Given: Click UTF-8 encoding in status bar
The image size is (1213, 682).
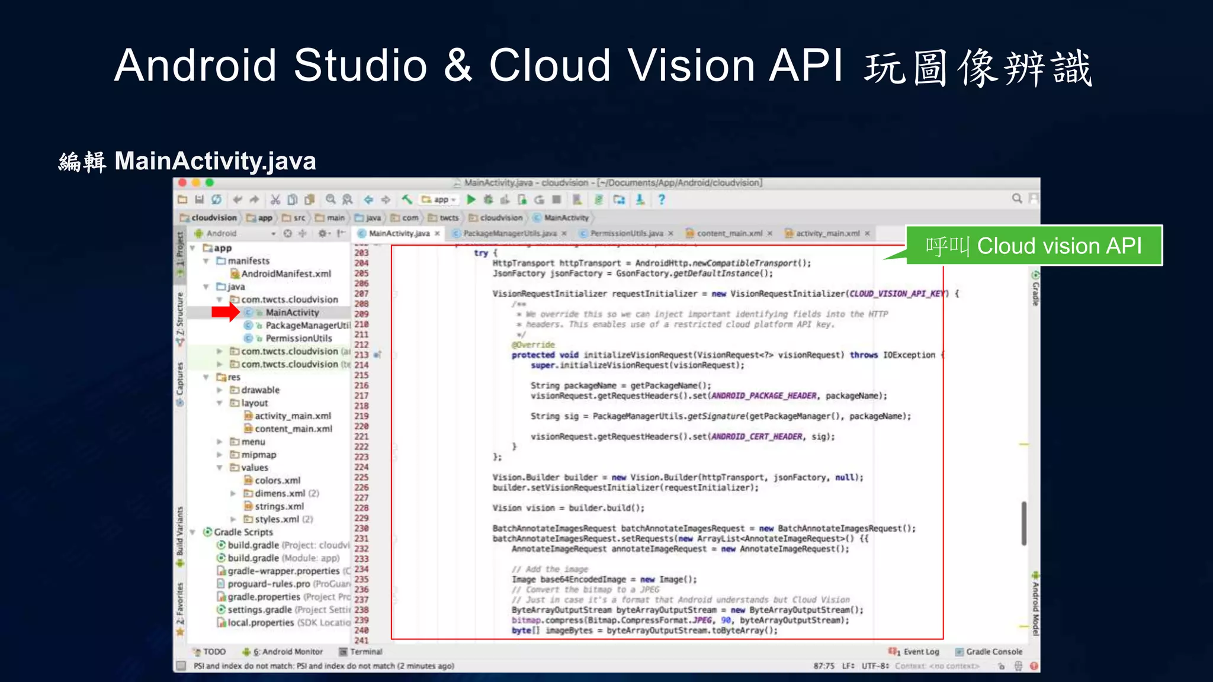Looking at the screenshot, I should [875, 666].
